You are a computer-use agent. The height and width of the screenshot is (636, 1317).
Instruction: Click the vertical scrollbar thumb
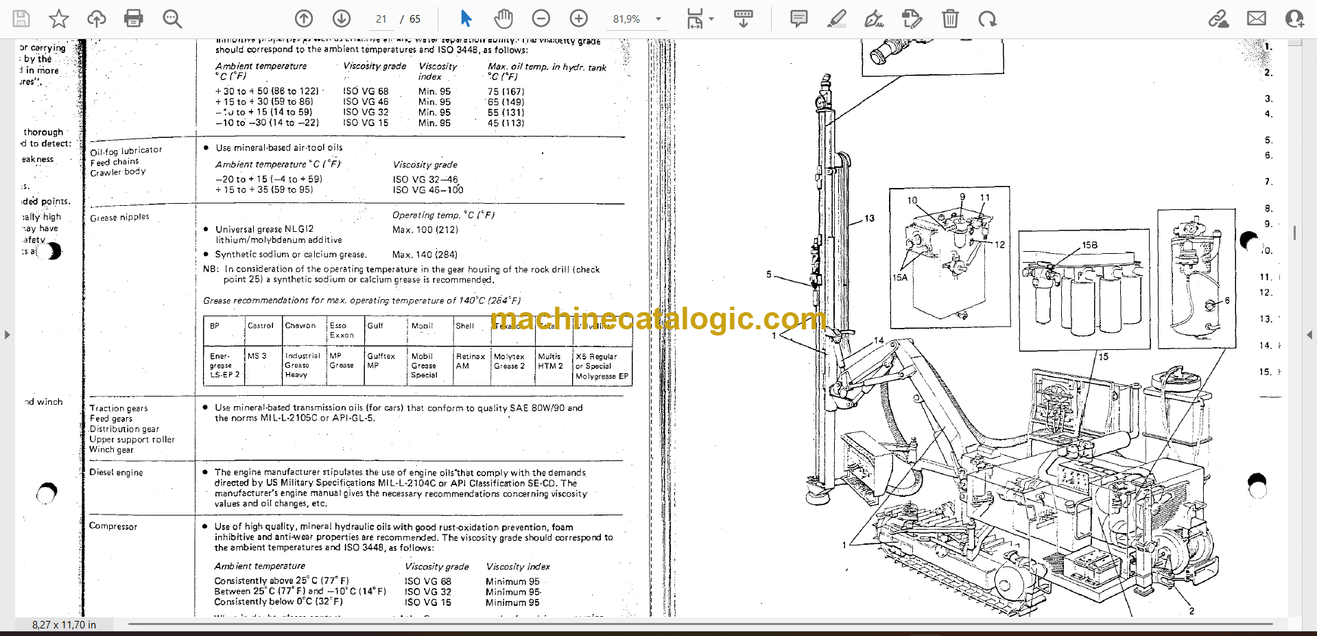(1294, 233)
